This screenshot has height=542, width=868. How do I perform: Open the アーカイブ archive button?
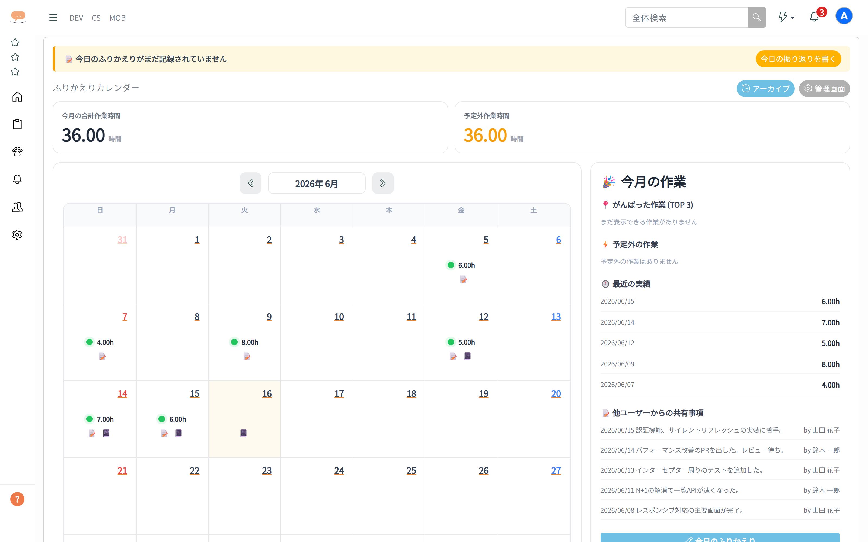click(765, 89)
